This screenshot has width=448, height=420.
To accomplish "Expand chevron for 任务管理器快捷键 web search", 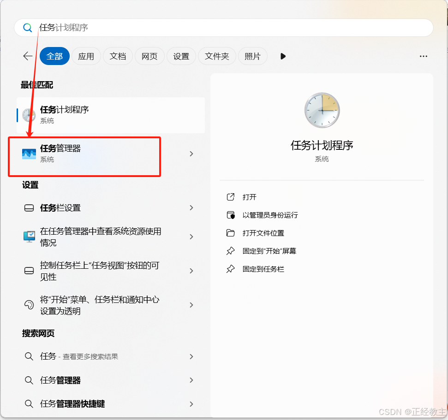I will click(191, 404).
